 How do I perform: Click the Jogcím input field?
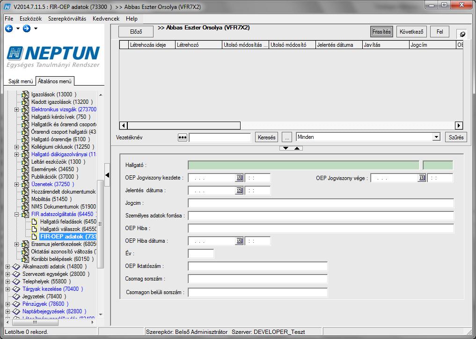click(x=321, y=203)
